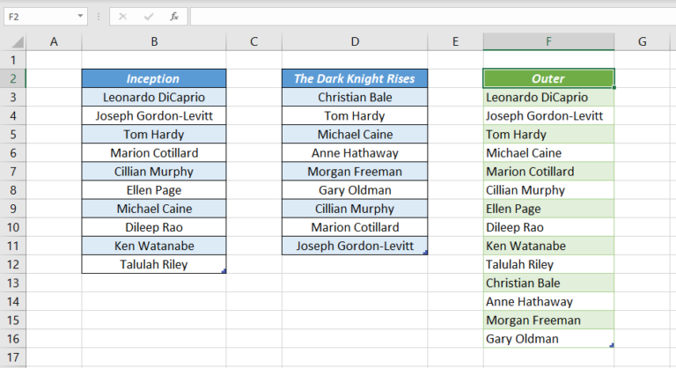Select Ken Watanabe in column B
Image resolution: width=676 pixels, height=368 pixels.
pyautogui.click(x=154, y=246)
